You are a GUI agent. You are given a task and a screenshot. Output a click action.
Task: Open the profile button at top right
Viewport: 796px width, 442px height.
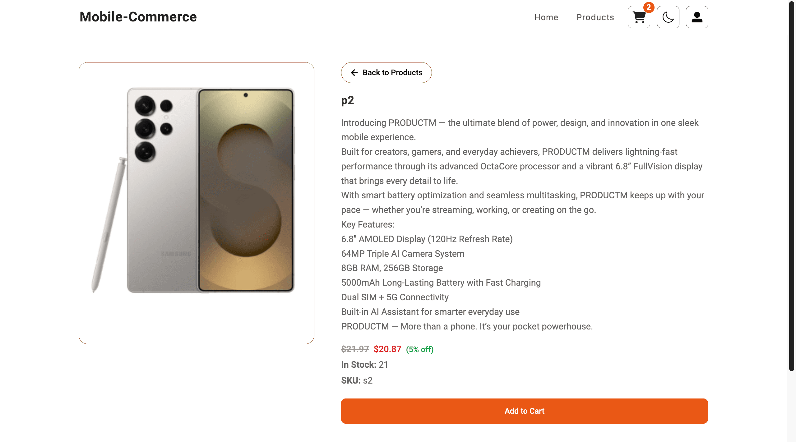(697, 17)
